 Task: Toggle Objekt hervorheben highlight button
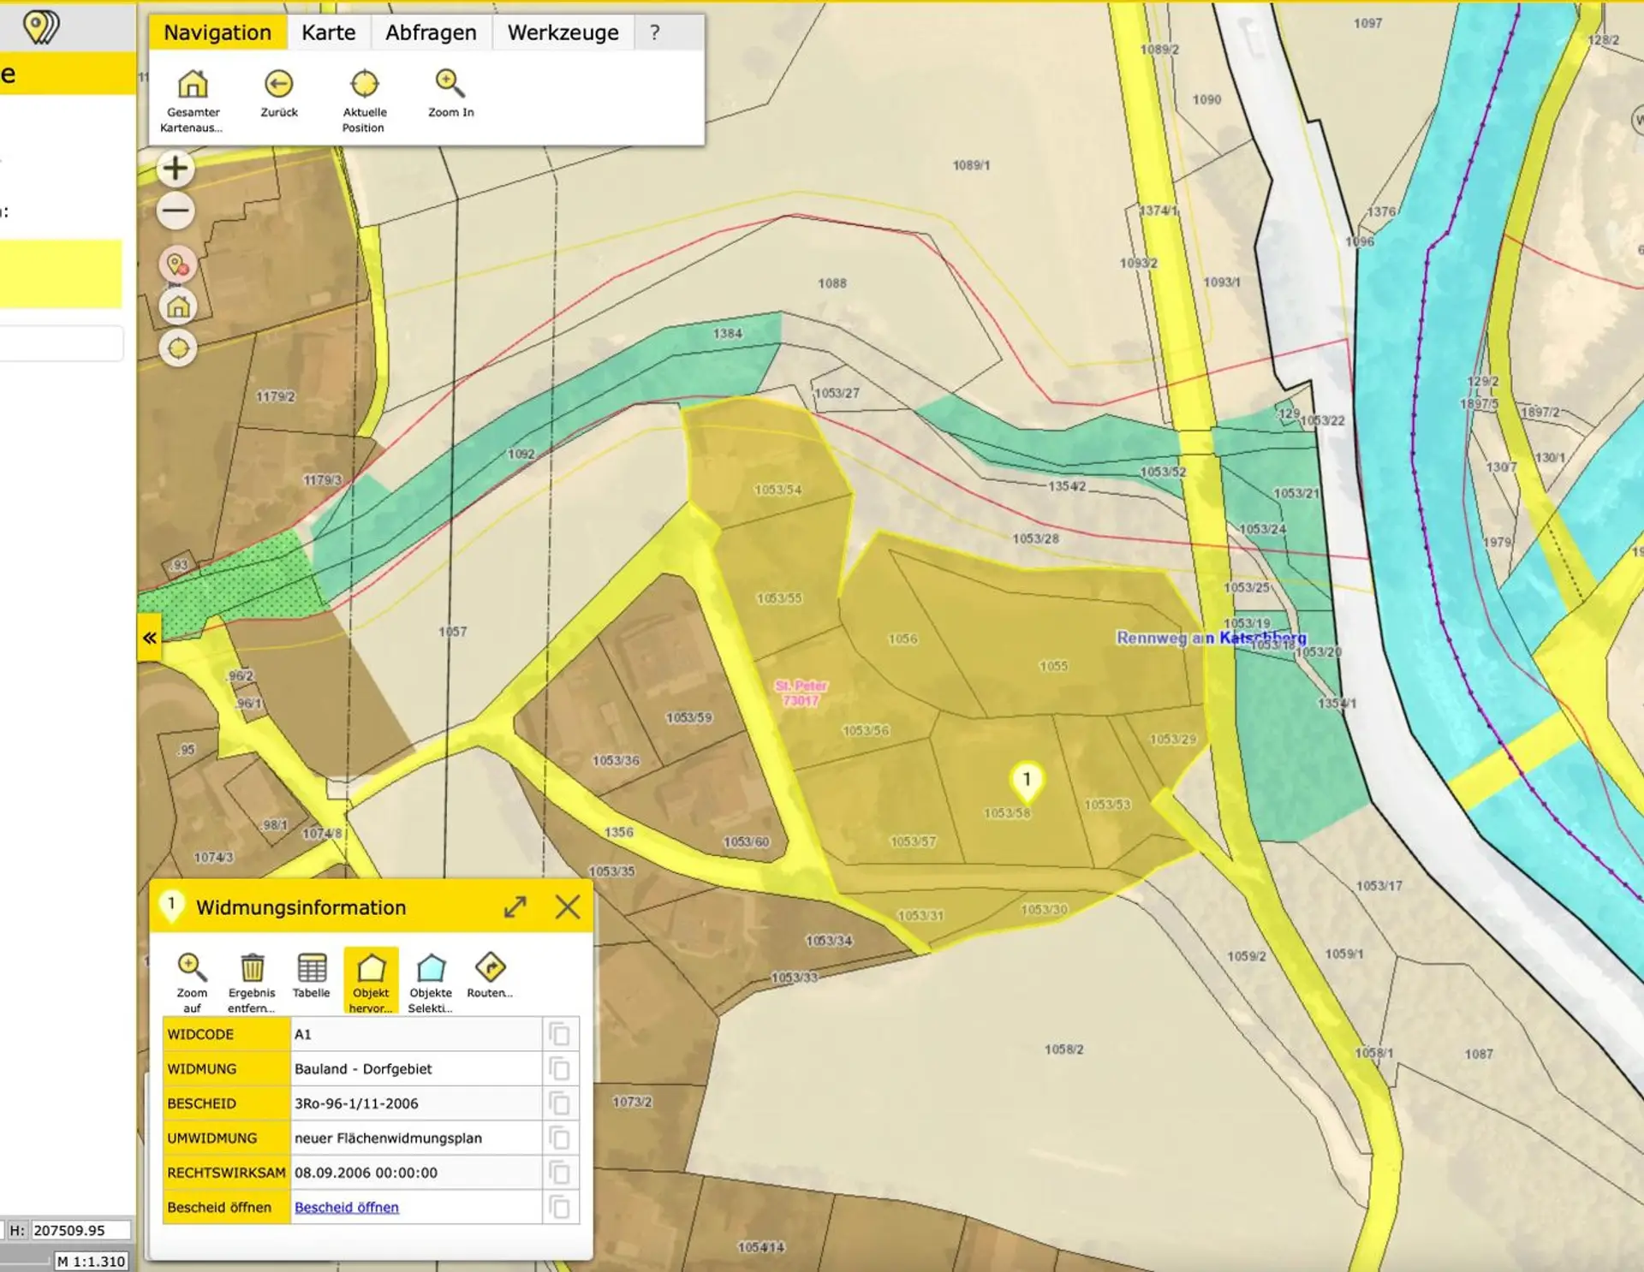[x=371, y=970]
